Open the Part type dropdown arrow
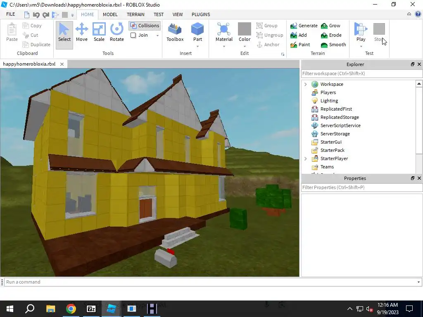Image resolution: width=423 pixels, height=317 pixels. (197, 46)
